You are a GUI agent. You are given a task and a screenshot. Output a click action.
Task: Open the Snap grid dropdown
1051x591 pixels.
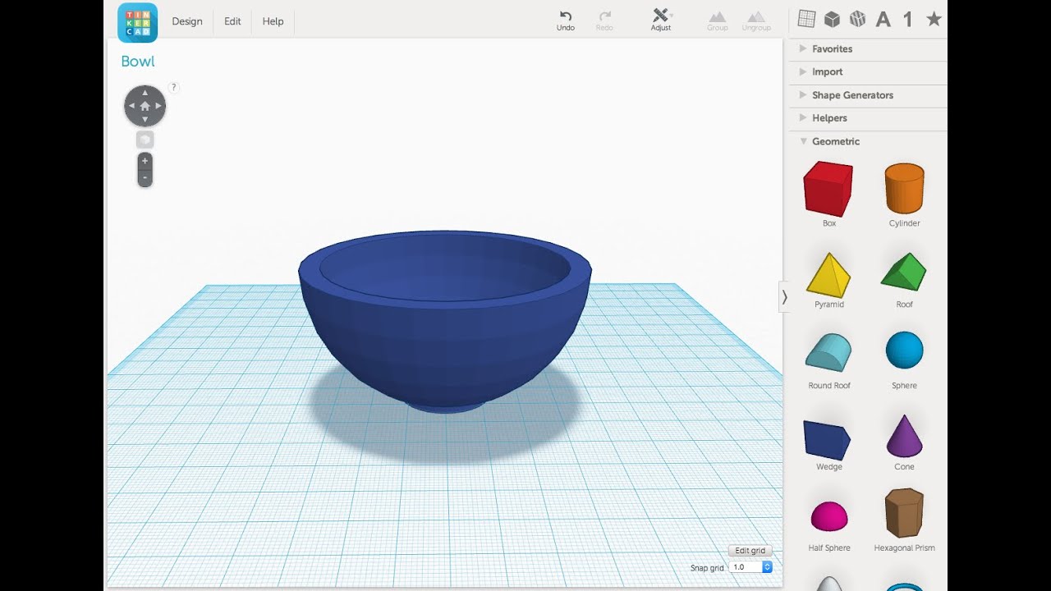point(750,567)
